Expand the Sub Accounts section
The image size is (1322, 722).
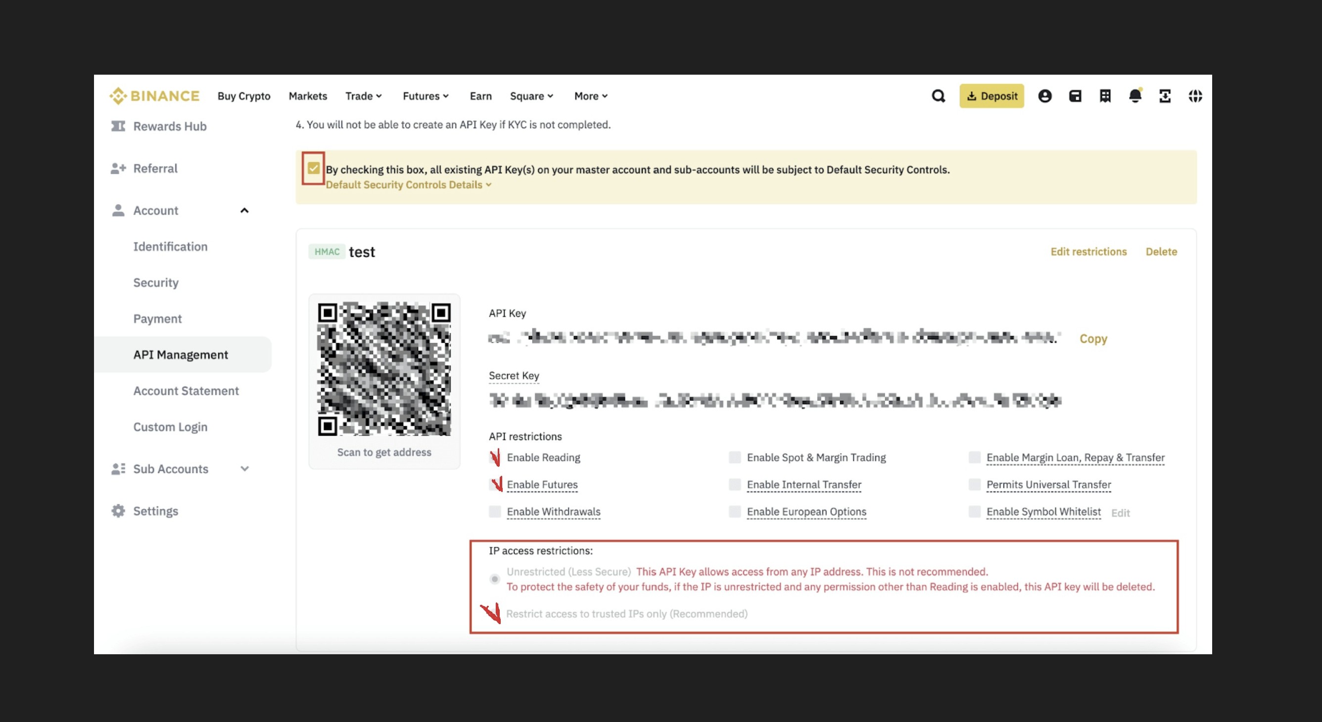244,469
